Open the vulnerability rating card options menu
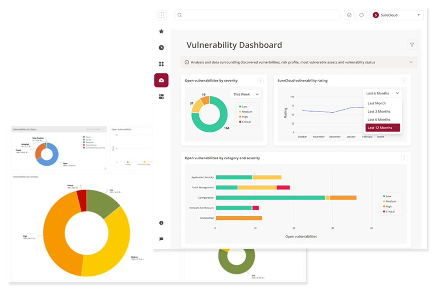 [x=404, y=80]
